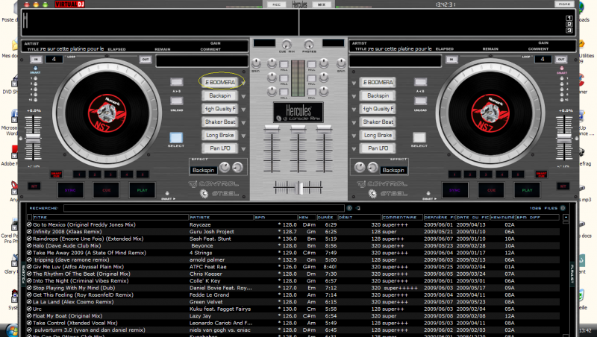597x337 pixels.
Task: Switch to the MIX tab
Action: (x=322, y=4)
